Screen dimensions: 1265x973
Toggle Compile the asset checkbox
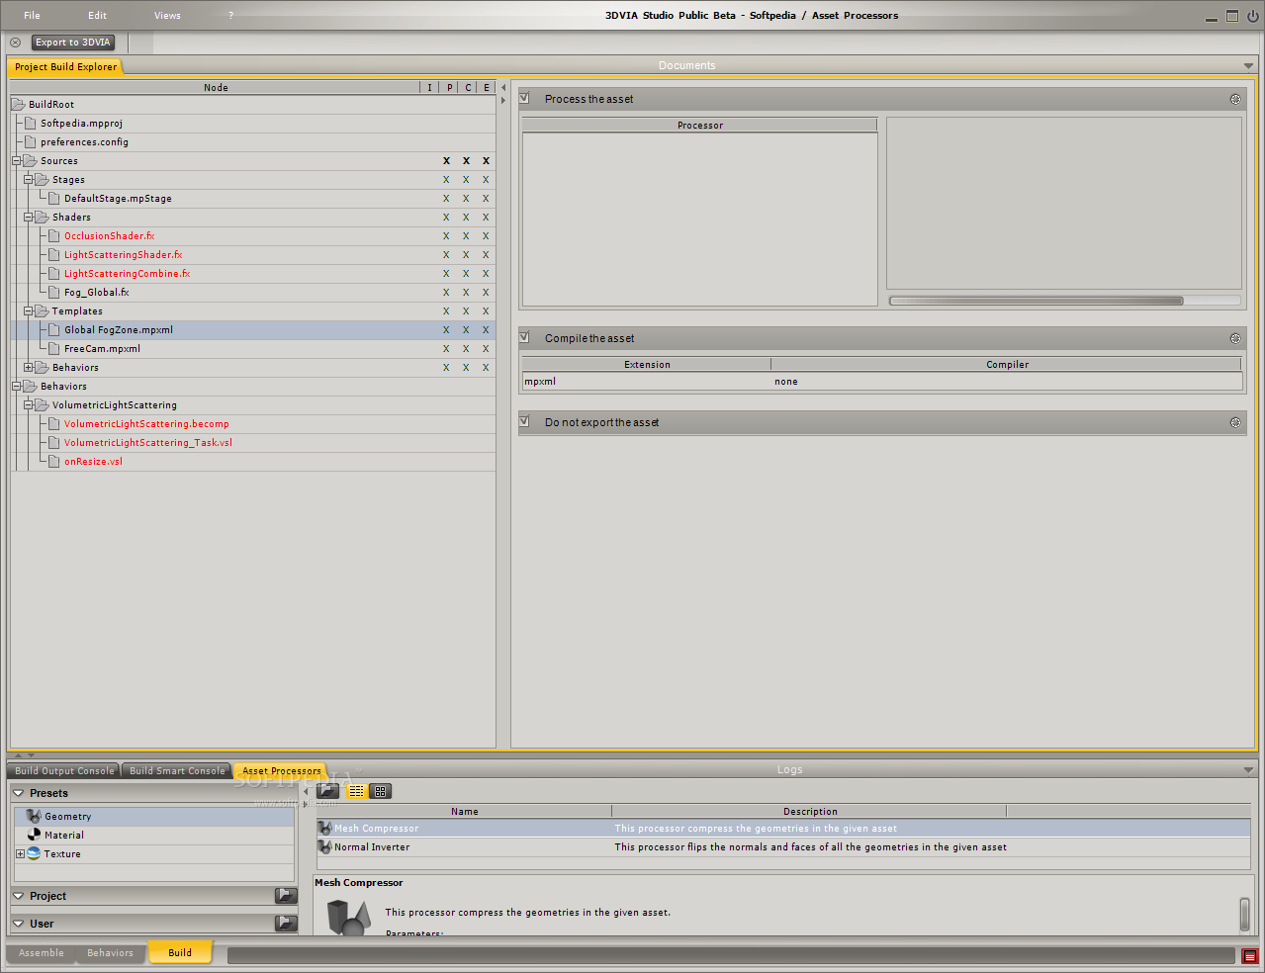coord(524,337)
